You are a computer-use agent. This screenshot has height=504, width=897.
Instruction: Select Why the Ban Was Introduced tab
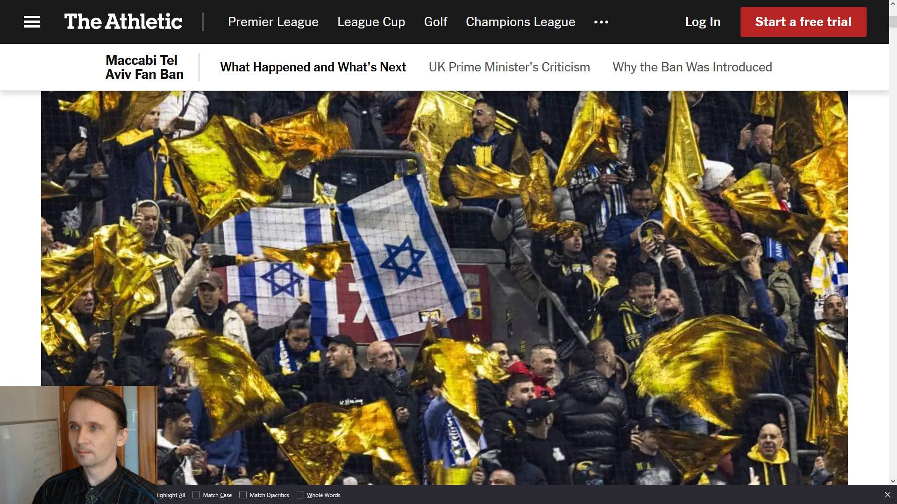(692, 67)
